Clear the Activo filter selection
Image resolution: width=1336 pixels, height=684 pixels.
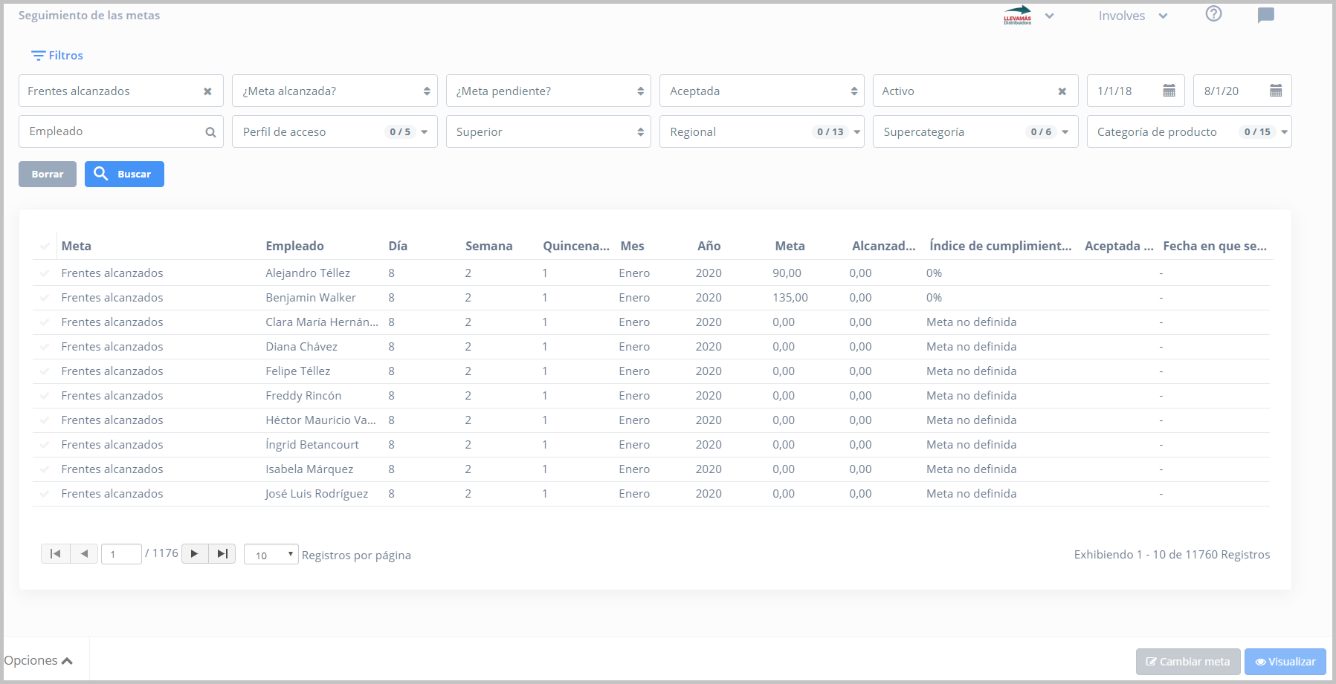pos(1062,91)
